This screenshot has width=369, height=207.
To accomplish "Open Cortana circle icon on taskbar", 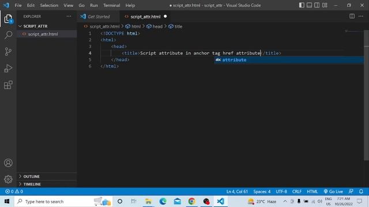I will (120, 201).
